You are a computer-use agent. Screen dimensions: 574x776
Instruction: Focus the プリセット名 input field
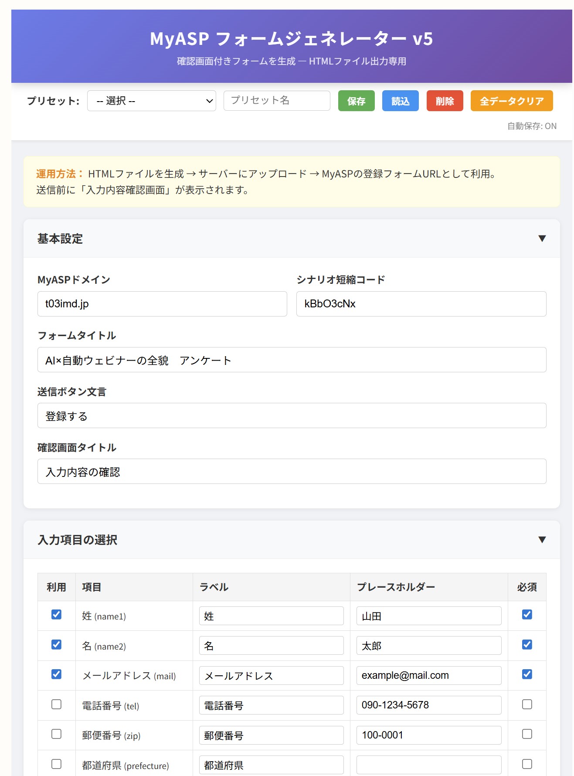point(277,101)
